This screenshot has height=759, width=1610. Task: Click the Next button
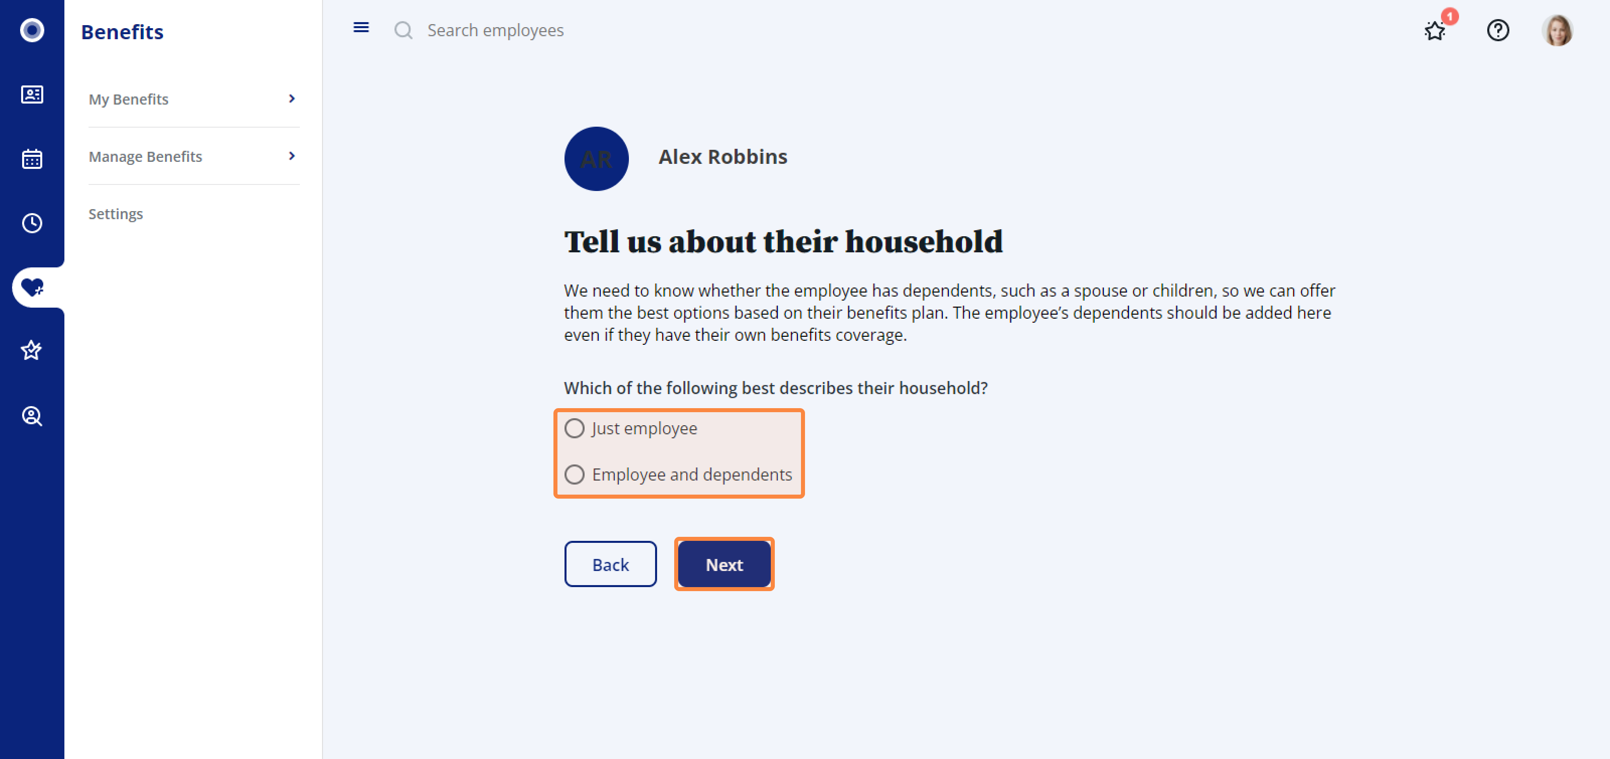point(724,564)
